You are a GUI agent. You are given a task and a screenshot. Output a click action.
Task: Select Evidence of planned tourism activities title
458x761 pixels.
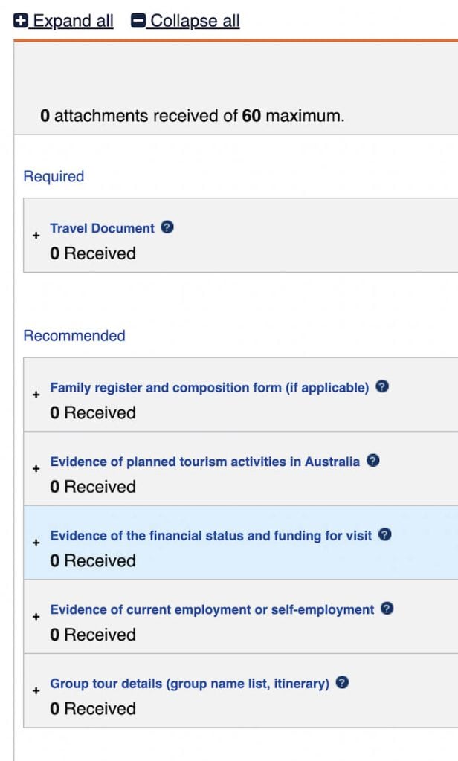[x=204, y=462]
